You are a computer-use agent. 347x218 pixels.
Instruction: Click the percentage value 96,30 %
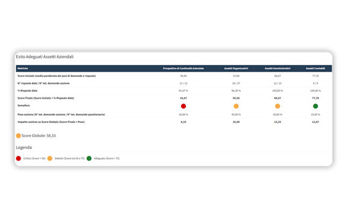coord(236,90)
